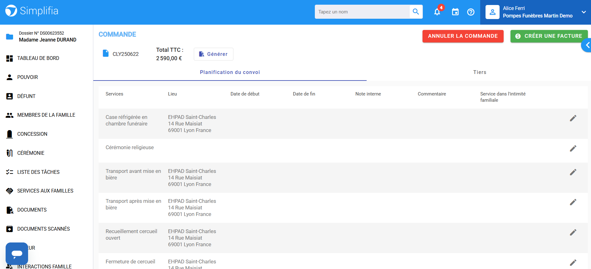The image size is (591, 269).
Task: Edit Transport avant mise en bière row
Action: click(573, 172)
